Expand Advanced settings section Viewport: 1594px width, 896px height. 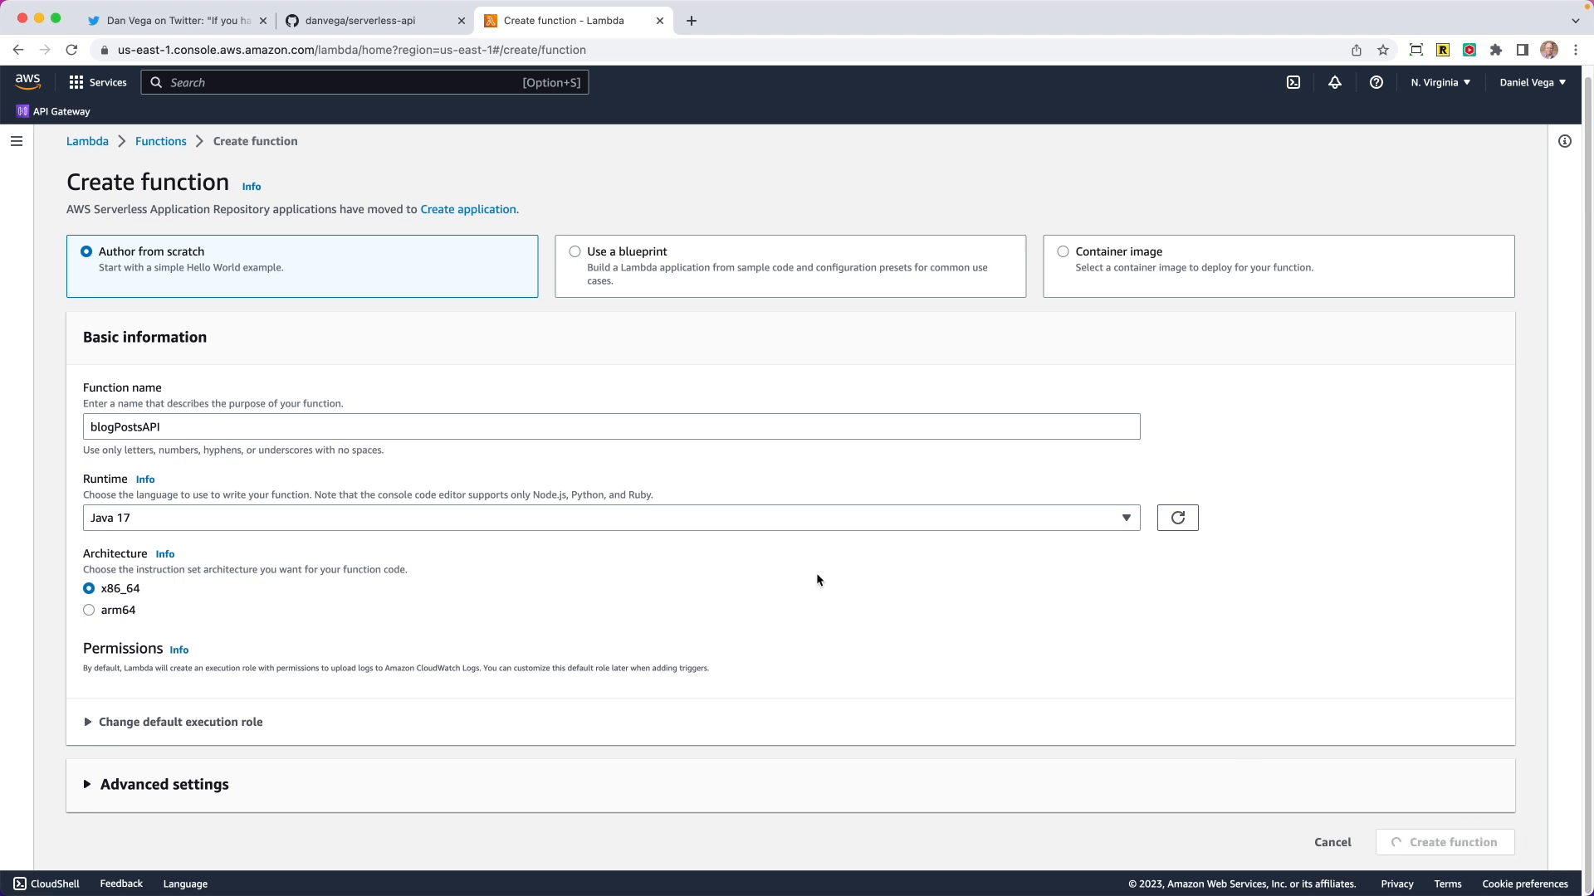(x=86, y=783)
